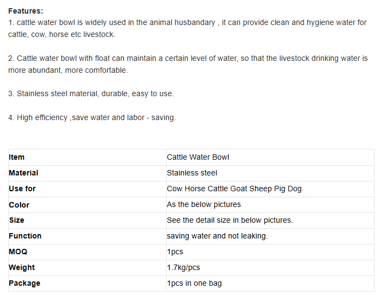Click the "Size" row label
This screenshot has width=380, height=295.
click(x=16, y=220)
